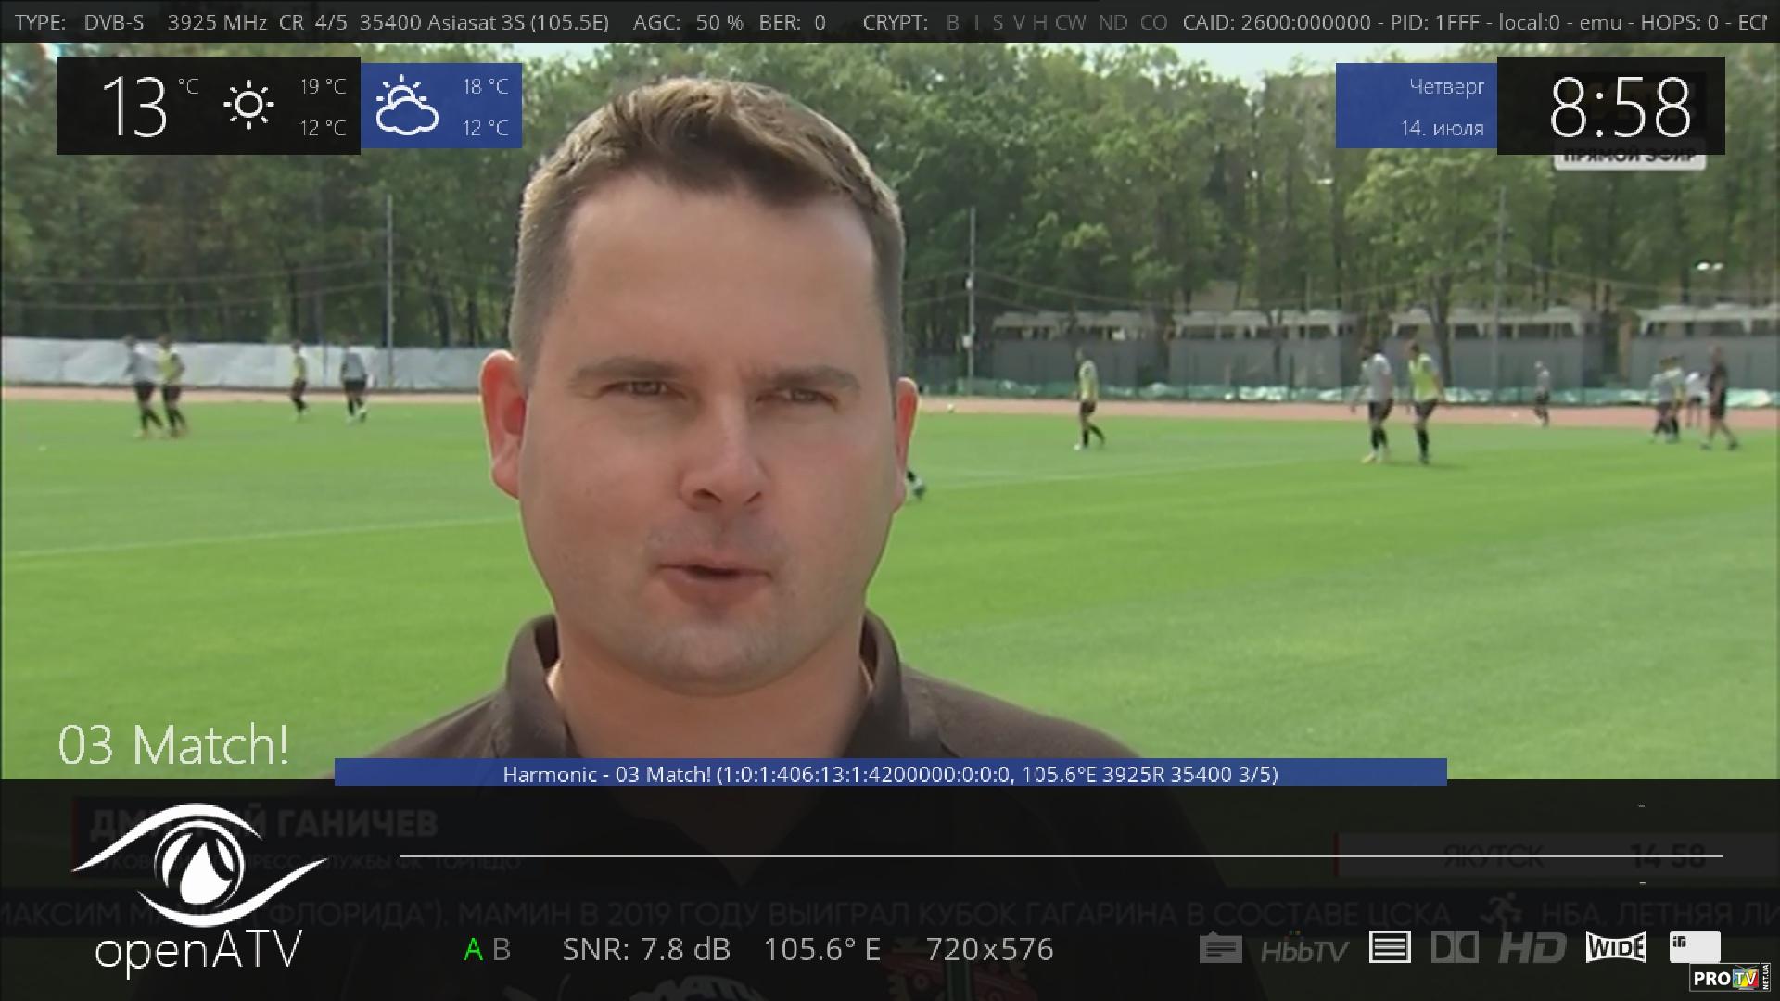Click the 03 Match! channel name
The image size is (1780, 1001).
point(173,745)
